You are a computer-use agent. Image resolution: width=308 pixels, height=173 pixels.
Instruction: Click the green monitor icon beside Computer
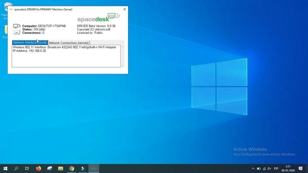click(x=17, y=26)
